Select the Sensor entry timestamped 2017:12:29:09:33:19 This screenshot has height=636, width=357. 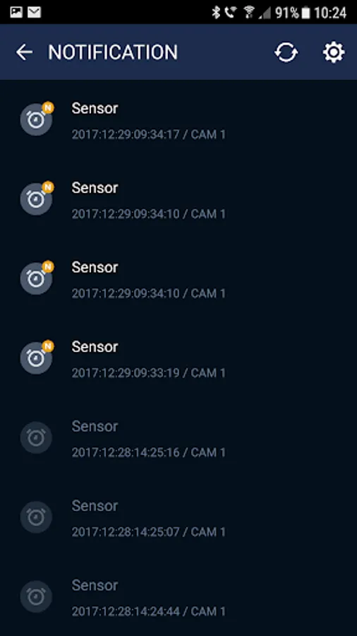point(178,358)
